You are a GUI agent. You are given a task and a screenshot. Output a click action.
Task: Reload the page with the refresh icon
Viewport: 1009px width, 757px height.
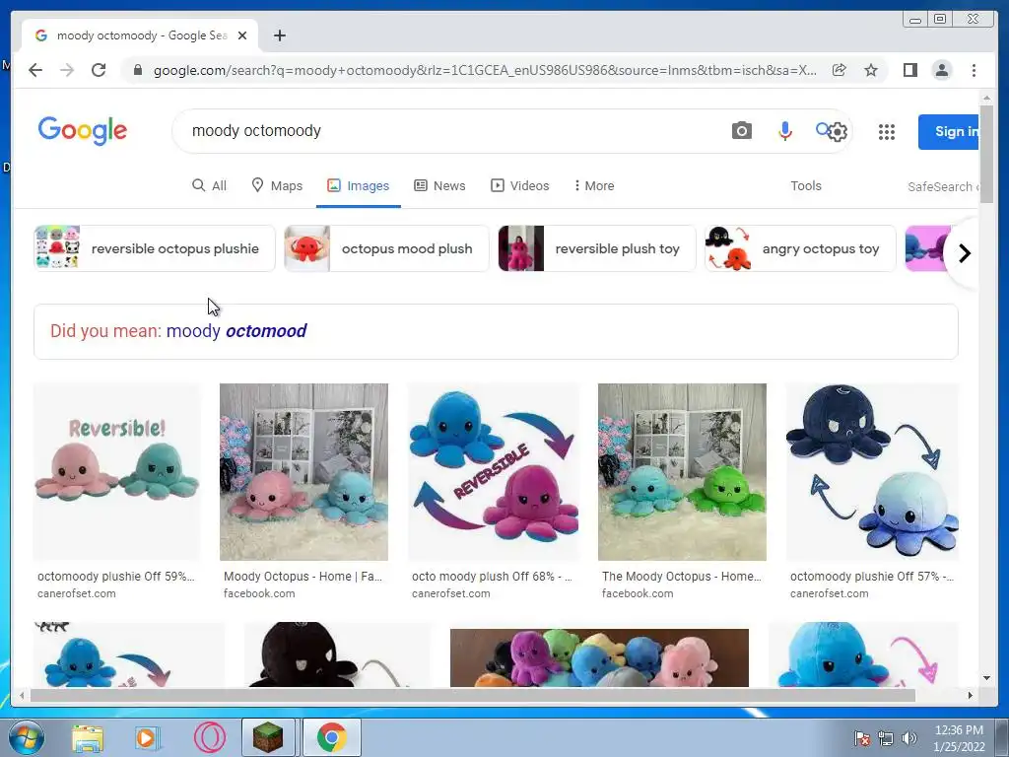point(99,70)
